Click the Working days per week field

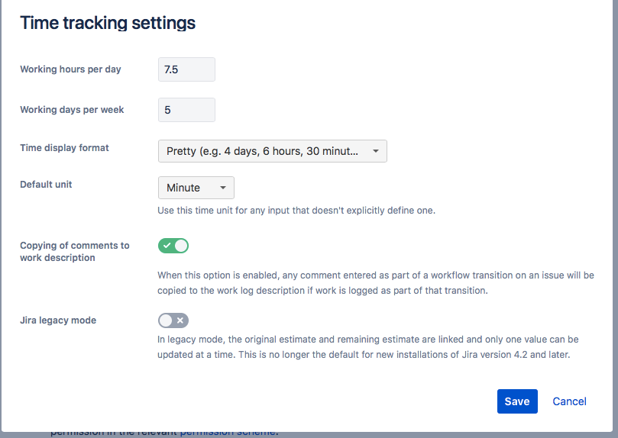pyautogui.click(x=186, y=110)
